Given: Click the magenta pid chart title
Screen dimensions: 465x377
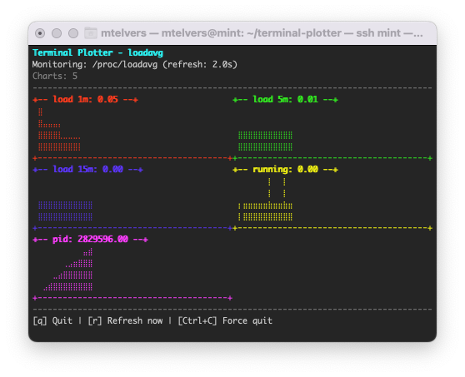Looking at the screenshot, I should click(x=90, y=240).
